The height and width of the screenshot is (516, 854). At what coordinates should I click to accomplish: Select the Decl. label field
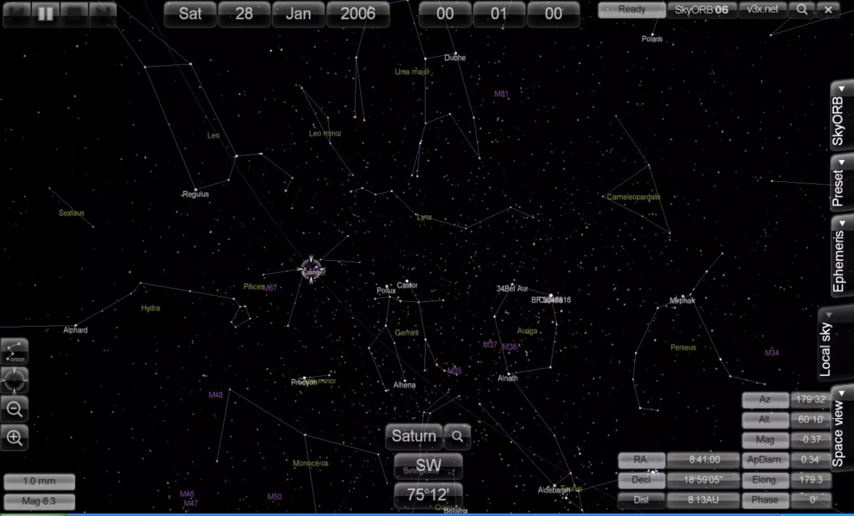[642, 481]
